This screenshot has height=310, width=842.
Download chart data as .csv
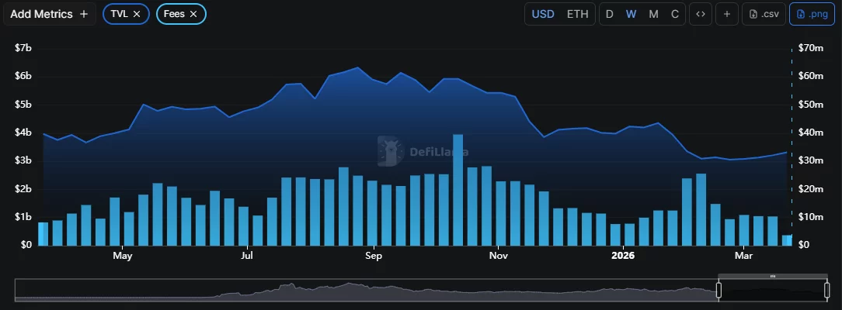point(764,14)
